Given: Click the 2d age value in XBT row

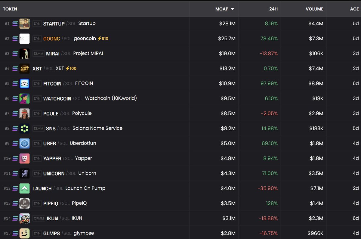Looking at the screenshot, I should tap(356, 68).
